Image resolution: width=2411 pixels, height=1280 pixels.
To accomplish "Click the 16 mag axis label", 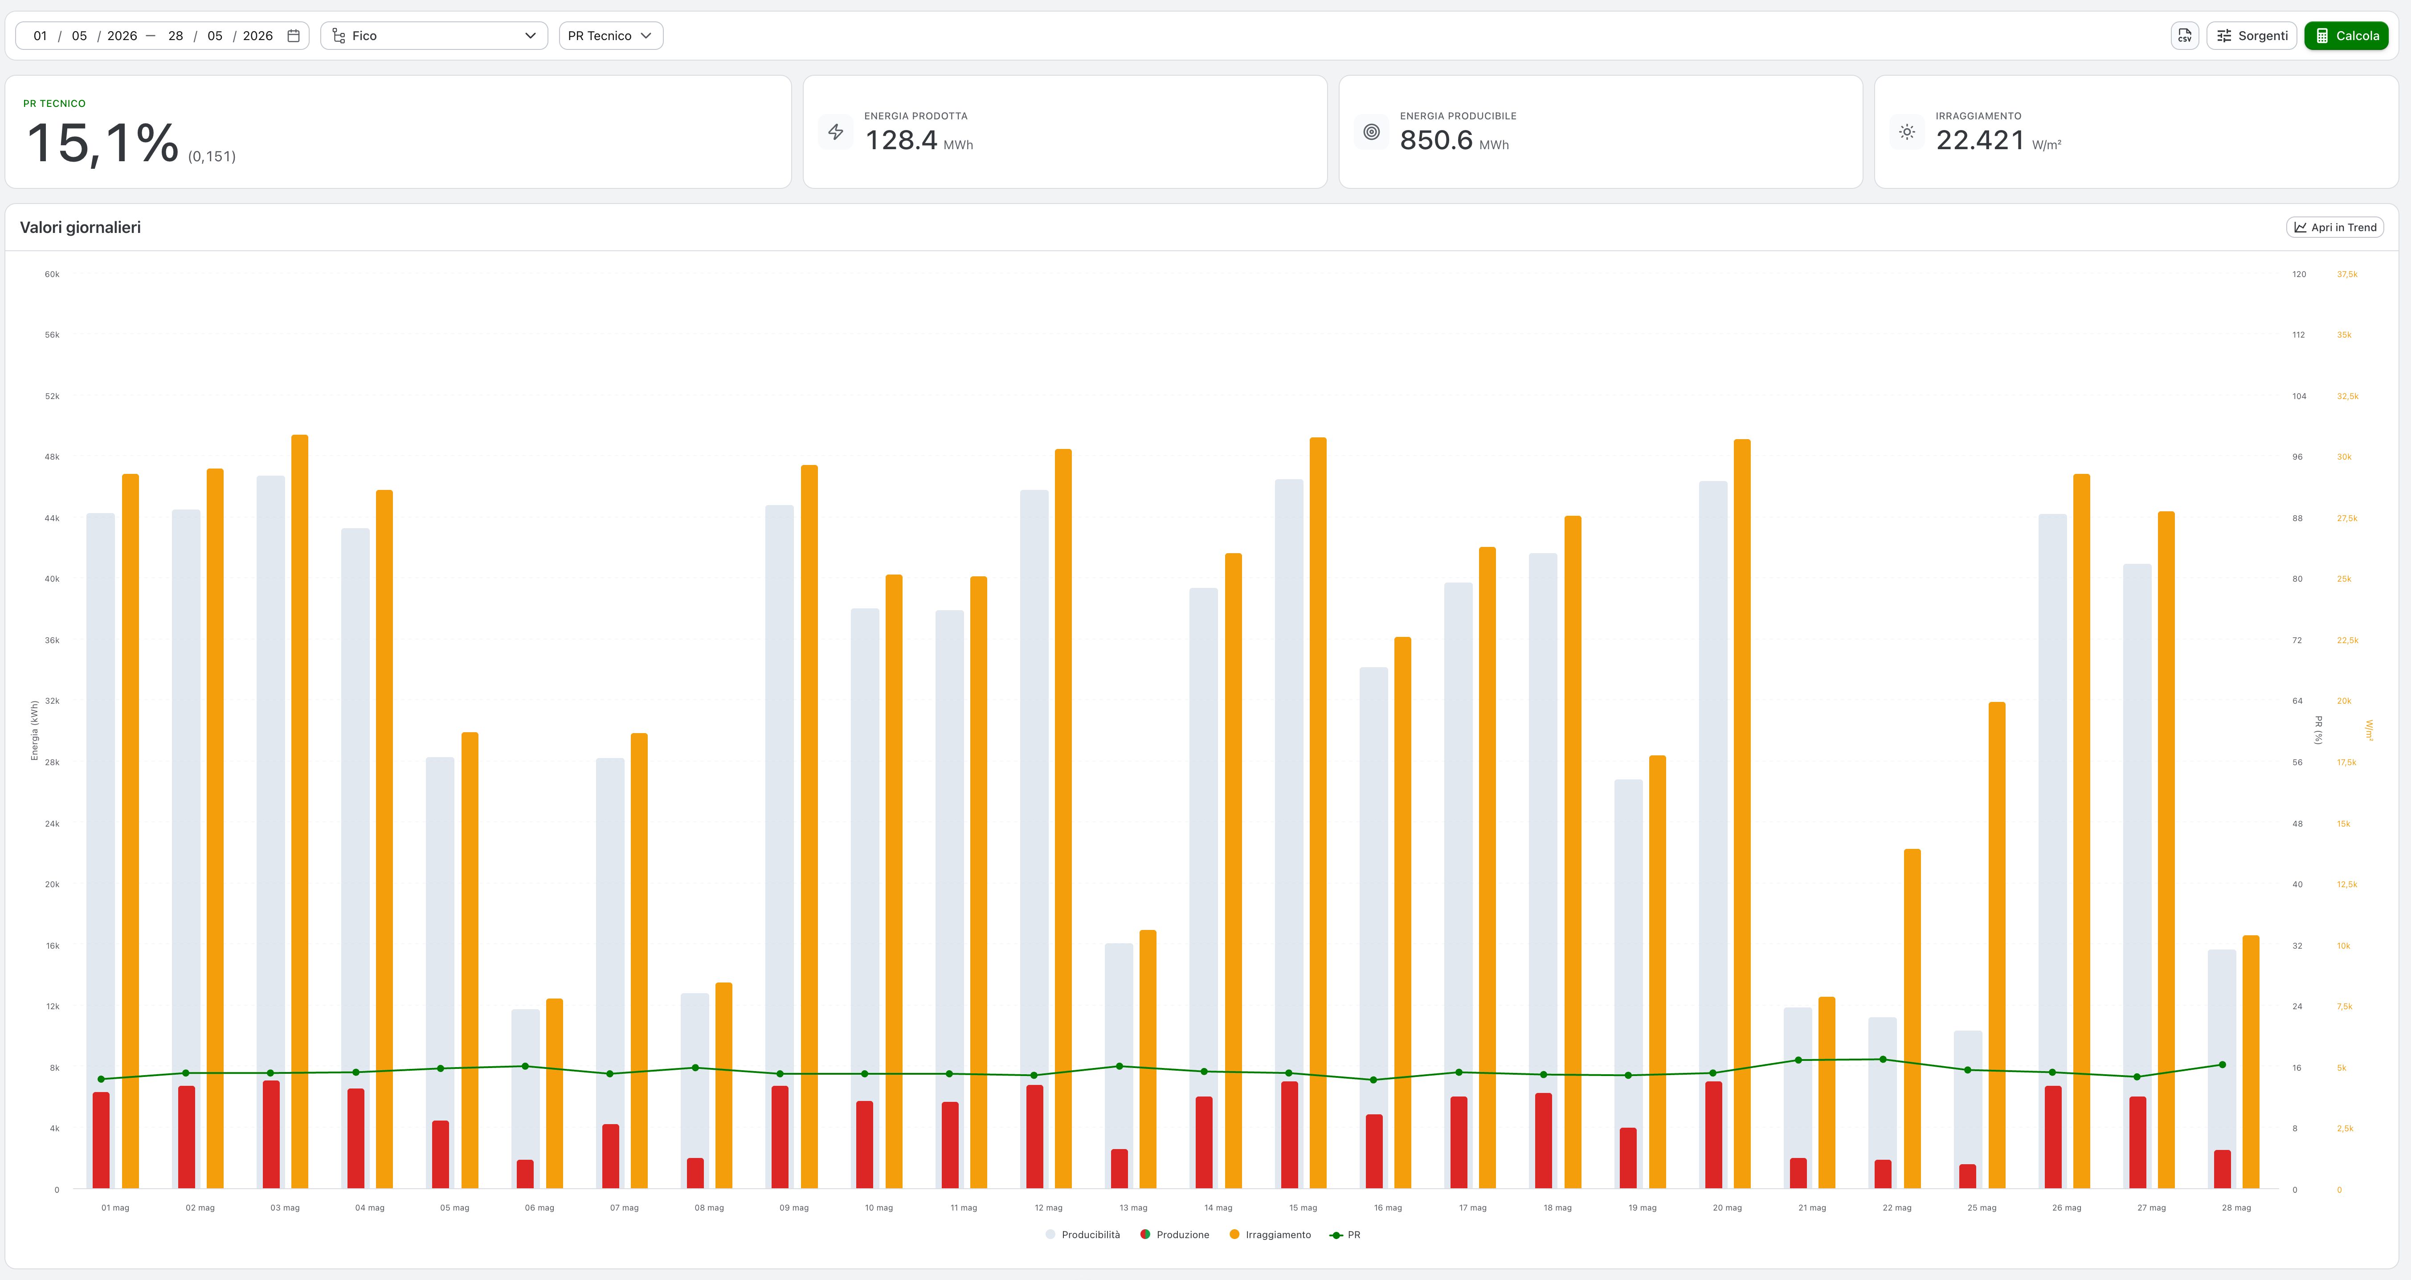I will [1388, 1208].
